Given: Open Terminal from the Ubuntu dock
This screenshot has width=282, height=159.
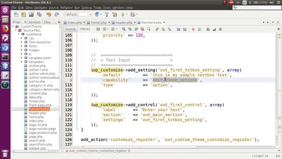Looking at the screenshot, I should (x=5, y=57).
